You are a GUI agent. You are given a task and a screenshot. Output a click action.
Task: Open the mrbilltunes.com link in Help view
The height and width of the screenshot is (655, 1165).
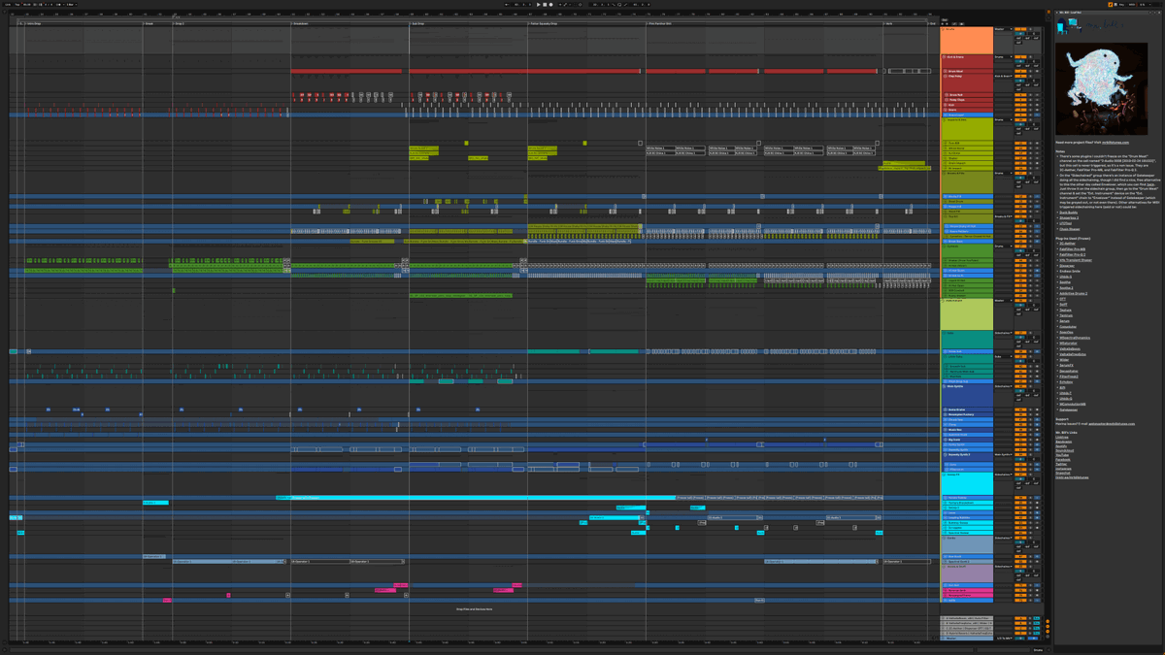(1115, 143)
